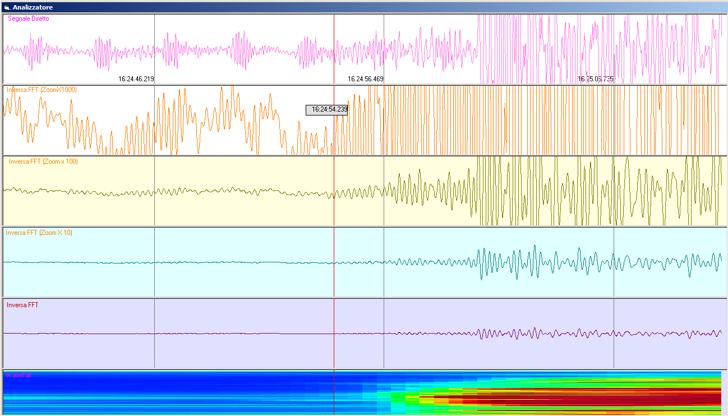This screenshot has width=728, height=416.
Task: Click the Inversa FFT (Zoom x 100) label
Action: (43, 161)
